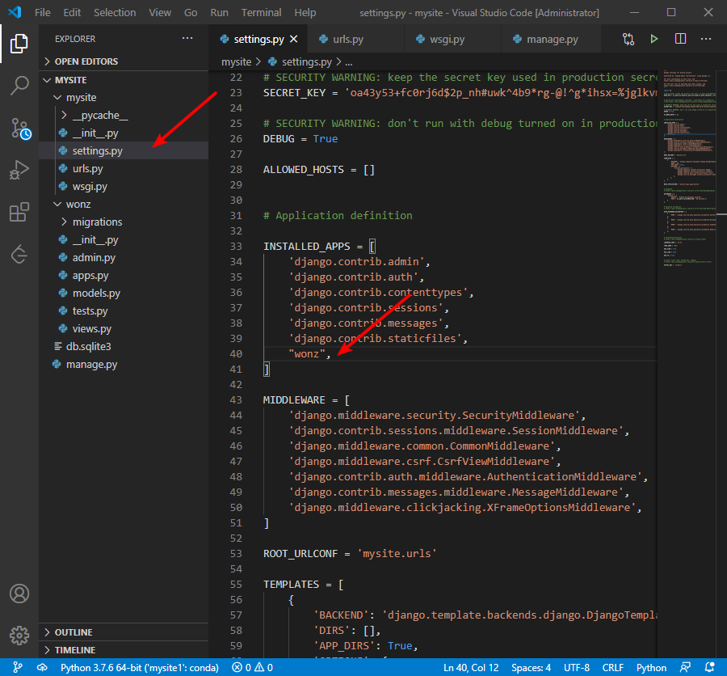Open the Go menu
727x676 pixels.
click(191, 13)
